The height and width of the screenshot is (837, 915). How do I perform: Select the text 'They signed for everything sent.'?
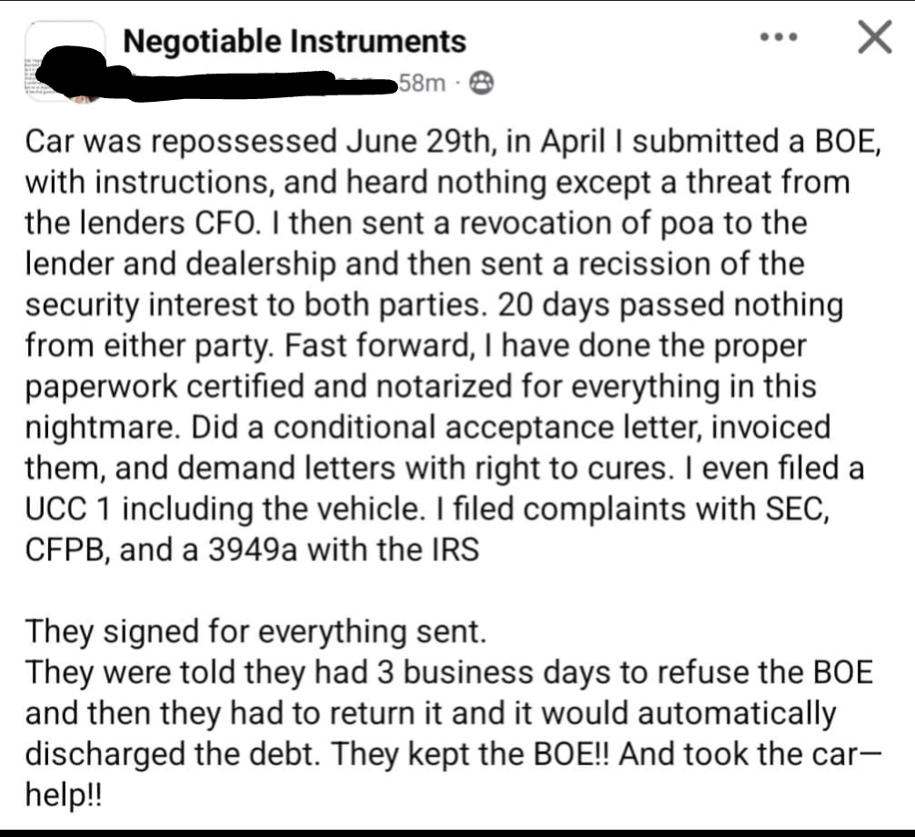coord(255,632)
